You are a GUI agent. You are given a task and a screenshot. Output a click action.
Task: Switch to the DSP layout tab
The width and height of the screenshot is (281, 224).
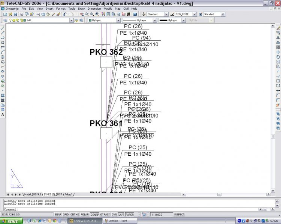[x=60, y=195]
